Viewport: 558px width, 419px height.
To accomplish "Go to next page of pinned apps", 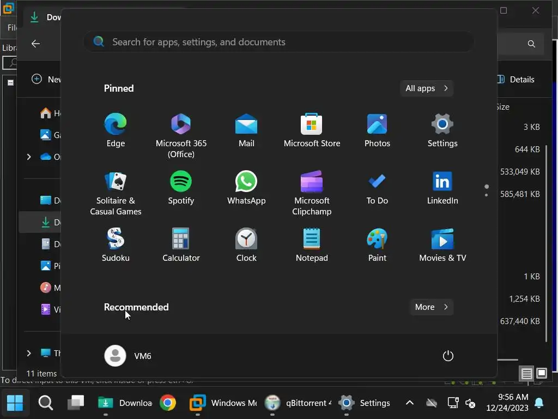I will [486, 195].
